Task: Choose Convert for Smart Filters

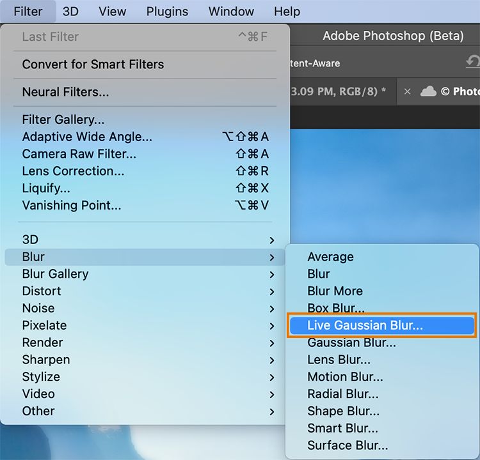Action: [x=93, y=65]
